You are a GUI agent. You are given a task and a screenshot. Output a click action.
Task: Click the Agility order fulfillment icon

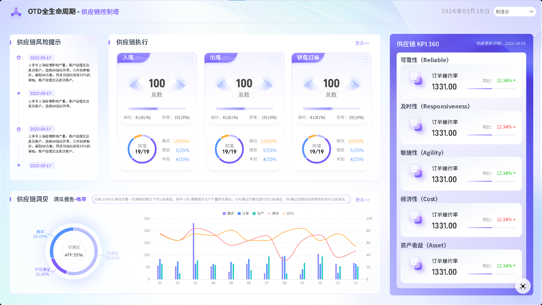[x=415, y=171]
